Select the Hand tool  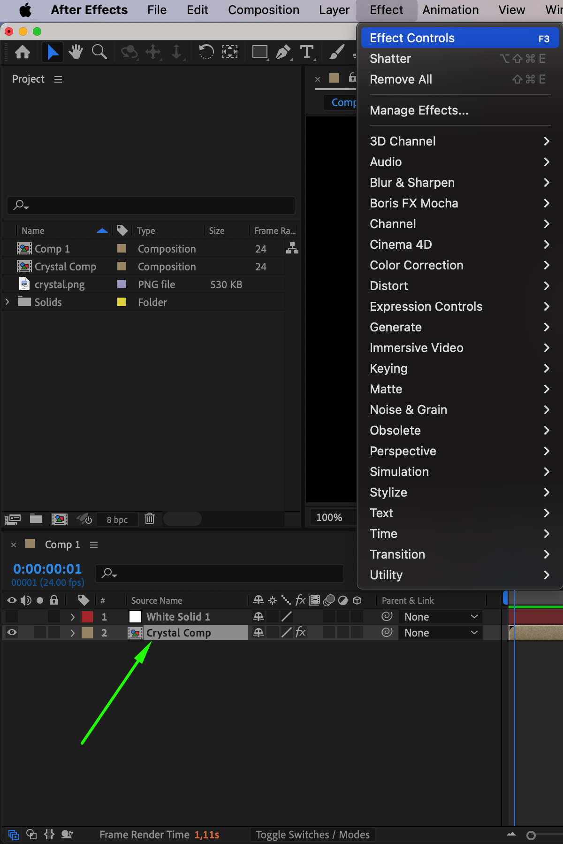(76, 52)
